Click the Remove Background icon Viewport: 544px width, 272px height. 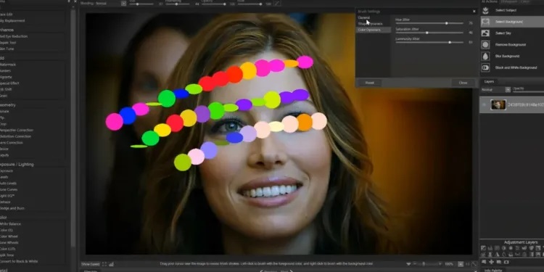pos(485,45)
